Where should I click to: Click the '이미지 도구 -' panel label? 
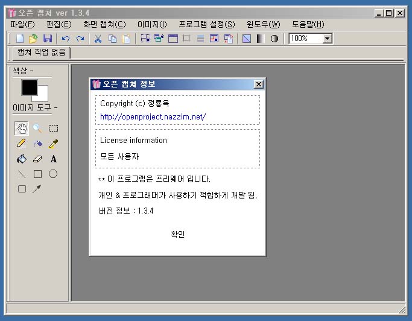point(35,107)
